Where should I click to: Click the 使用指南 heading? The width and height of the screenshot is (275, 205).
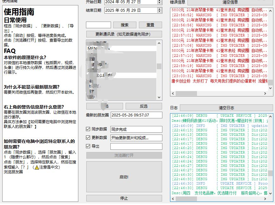click(19, 12)
